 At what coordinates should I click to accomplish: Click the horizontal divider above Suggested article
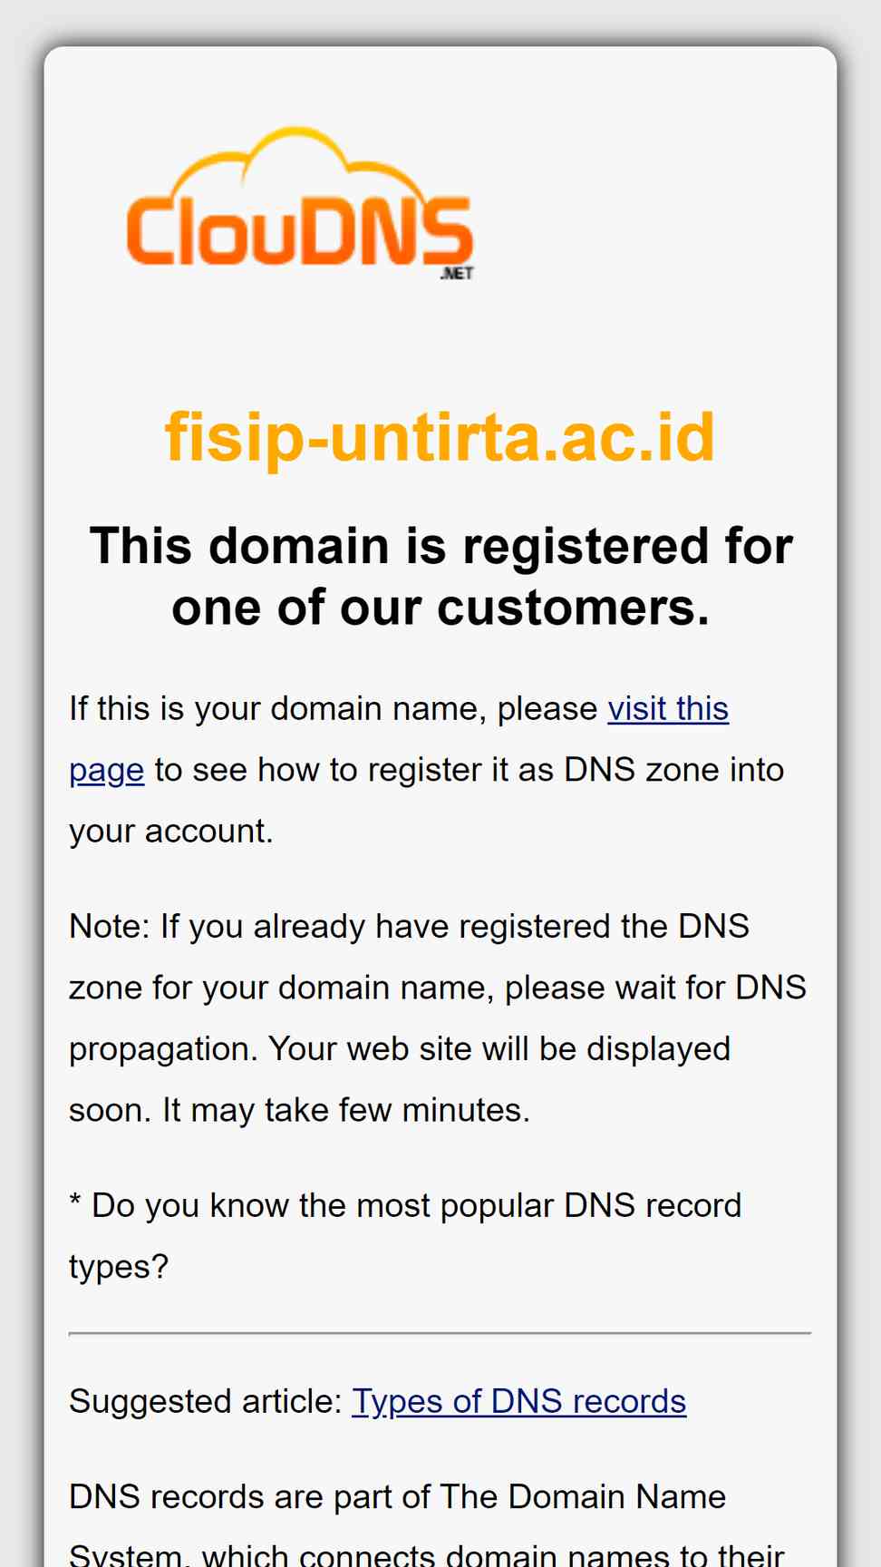pyautogui.click(x=440, y=1334)
